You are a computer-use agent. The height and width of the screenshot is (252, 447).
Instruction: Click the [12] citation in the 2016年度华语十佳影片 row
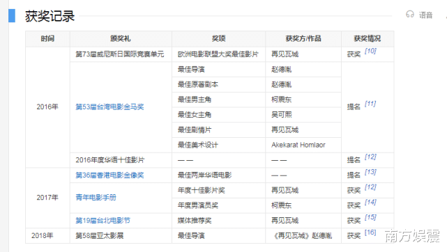coord(370,157)
